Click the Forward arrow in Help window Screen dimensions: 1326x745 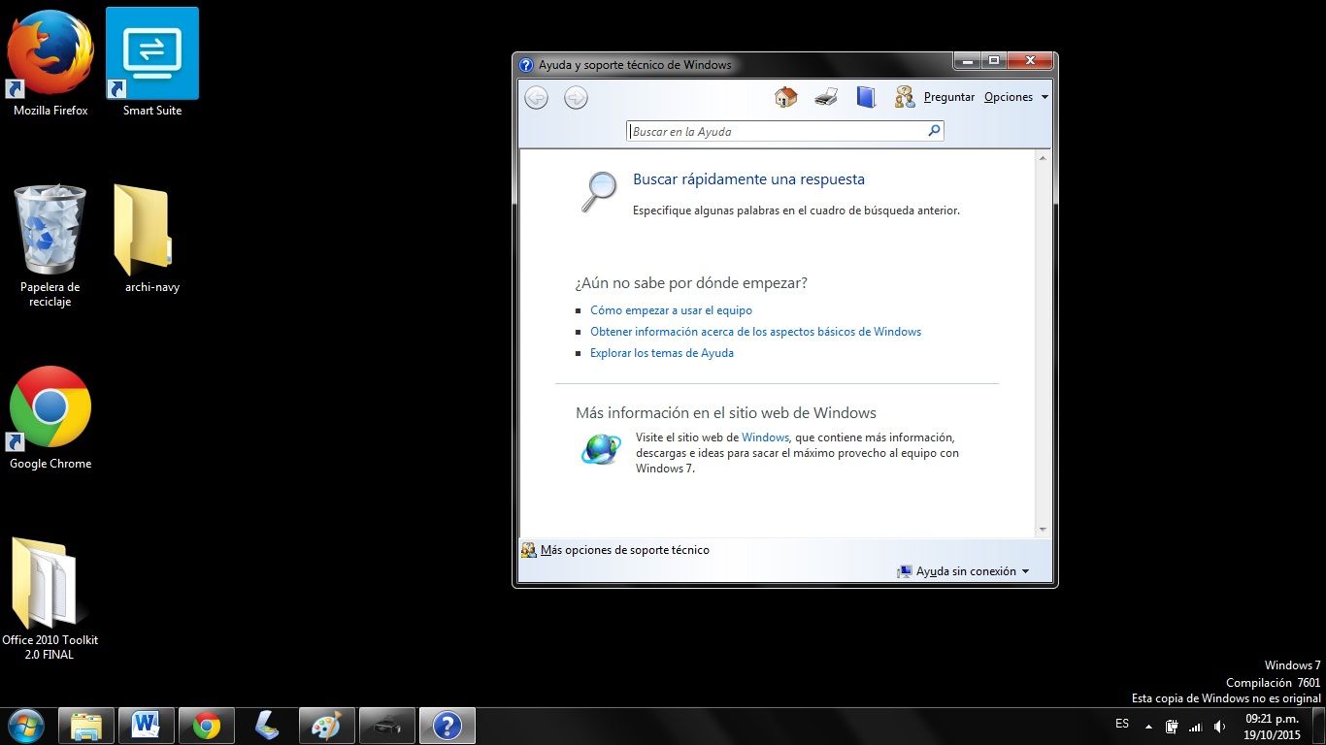point(576,97)
